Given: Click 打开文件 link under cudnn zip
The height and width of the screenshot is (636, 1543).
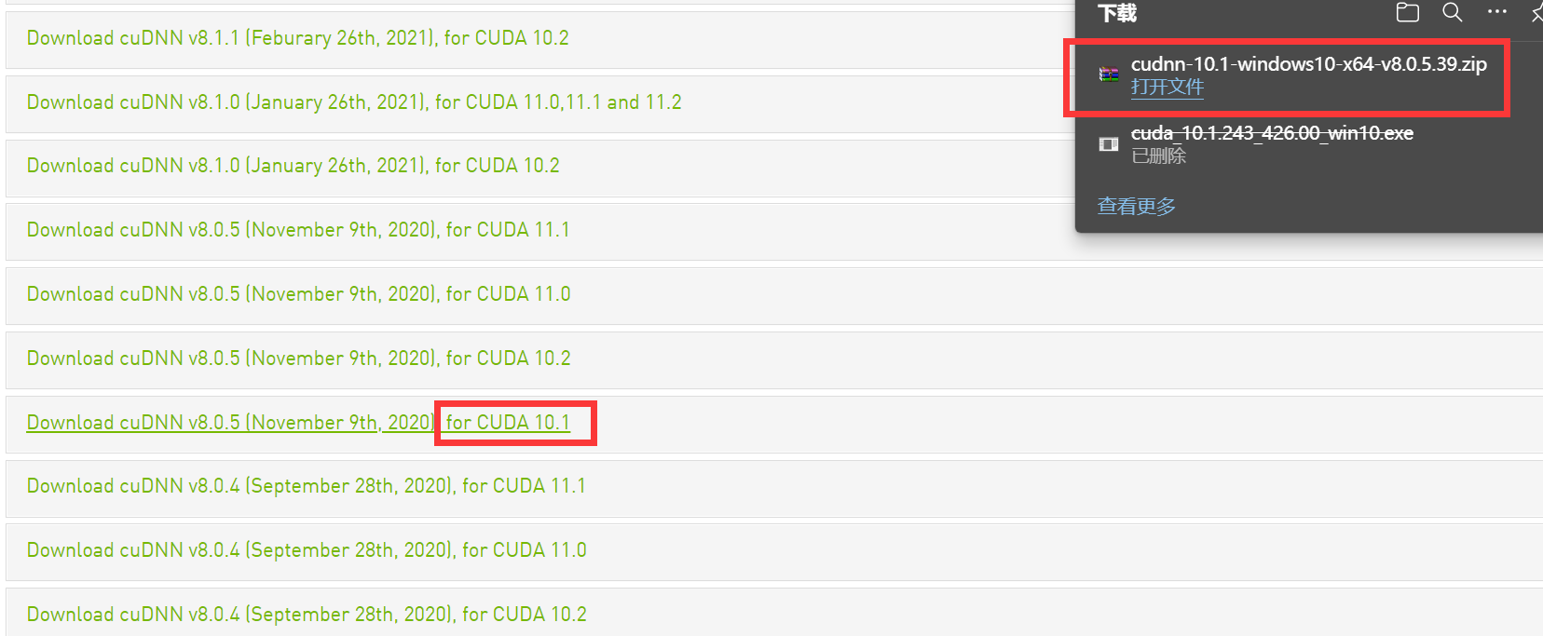Looking at the screenshot, I should (1167, 87).
